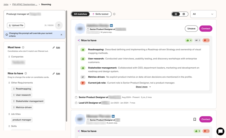Click the drag handle beside Companies
This screenshot has height=138, width=226.
tap(9, 57)
